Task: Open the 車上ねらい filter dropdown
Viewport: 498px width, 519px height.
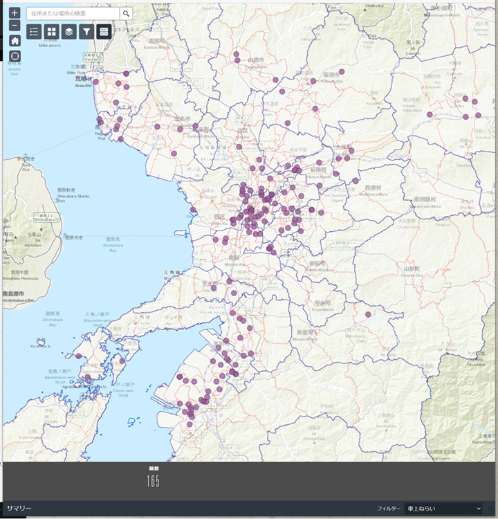Action: [443, 509]
